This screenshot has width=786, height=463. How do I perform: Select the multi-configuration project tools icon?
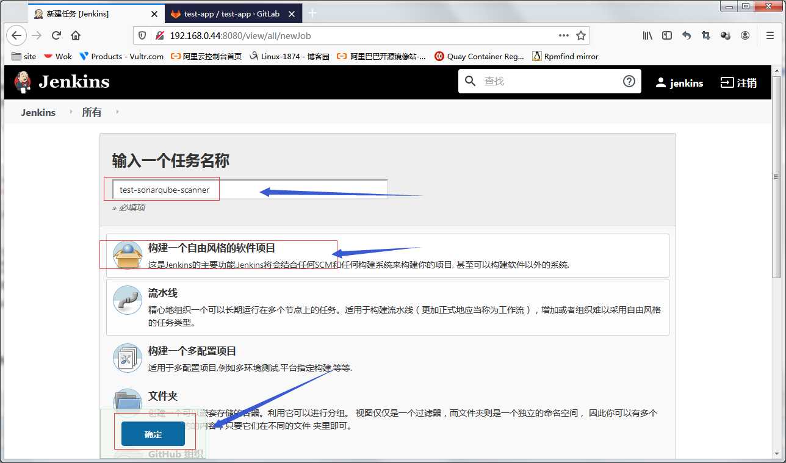(128, 358)
